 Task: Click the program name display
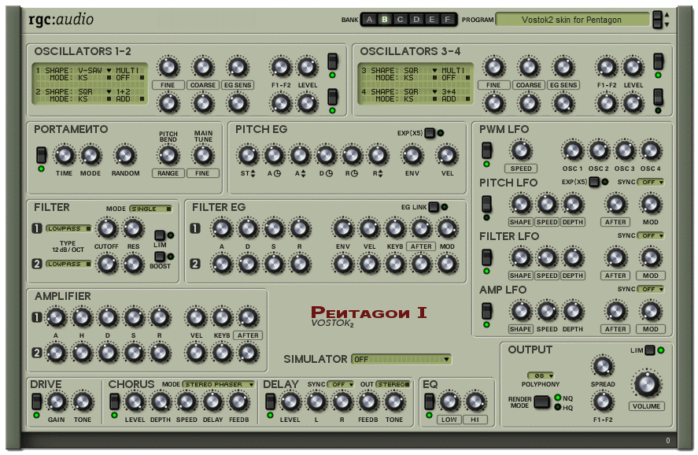tap(572, 20)
